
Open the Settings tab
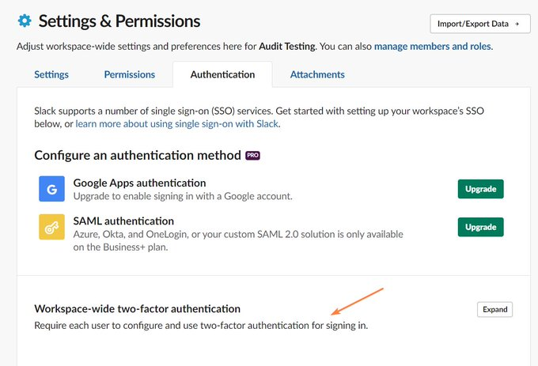51,74
